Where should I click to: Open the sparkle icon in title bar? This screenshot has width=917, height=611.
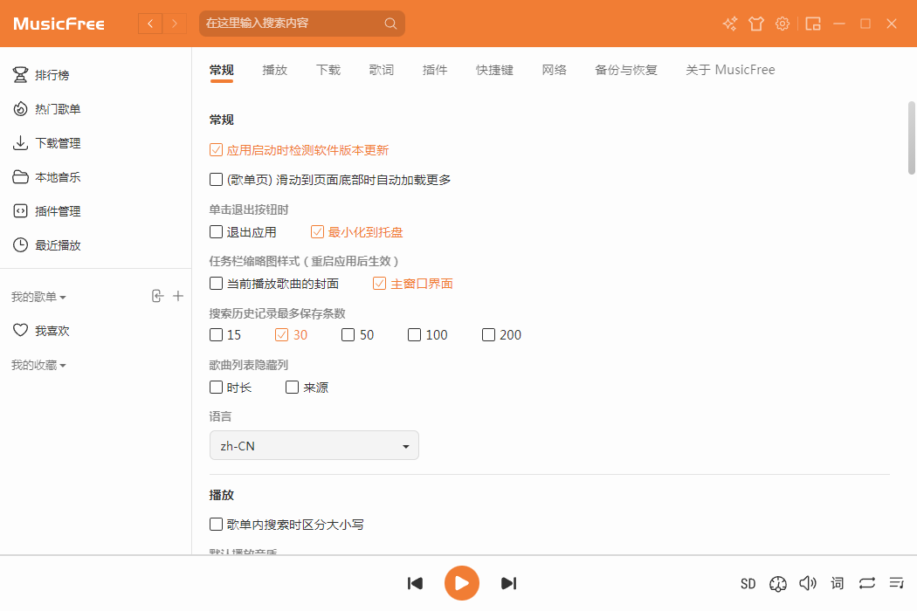[730, 24]
